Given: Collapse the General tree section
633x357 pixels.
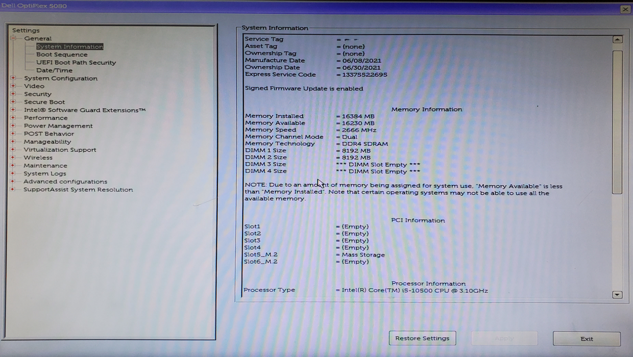Looking at the screenshot, I should click(x=13, y=38).
